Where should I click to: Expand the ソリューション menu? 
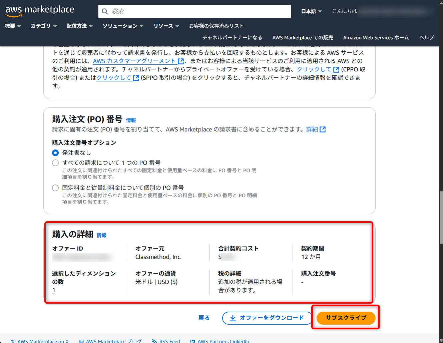coord(123,26)
